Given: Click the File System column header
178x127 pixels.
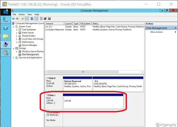Looking at the screenshot, I should (x=85, y=23).
